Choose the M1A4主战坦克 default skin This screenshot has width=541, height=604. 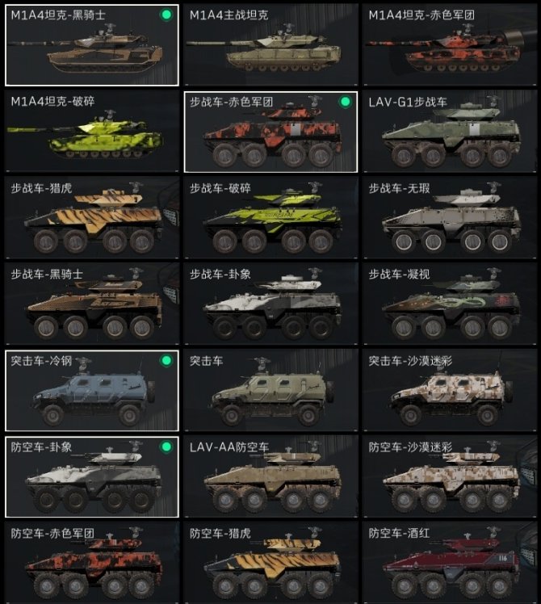[270, 45]
